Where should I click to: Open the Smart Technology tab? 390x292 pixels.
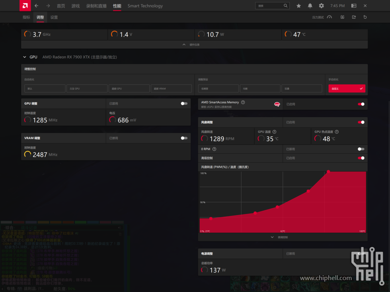pyautogui.click(x=145, y=6)
